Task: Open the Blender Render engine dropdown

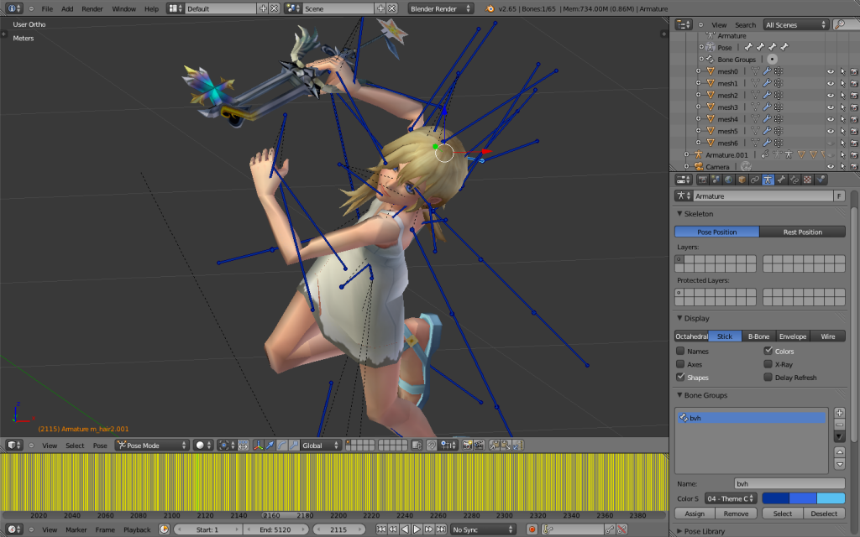Action: [440, 8]
